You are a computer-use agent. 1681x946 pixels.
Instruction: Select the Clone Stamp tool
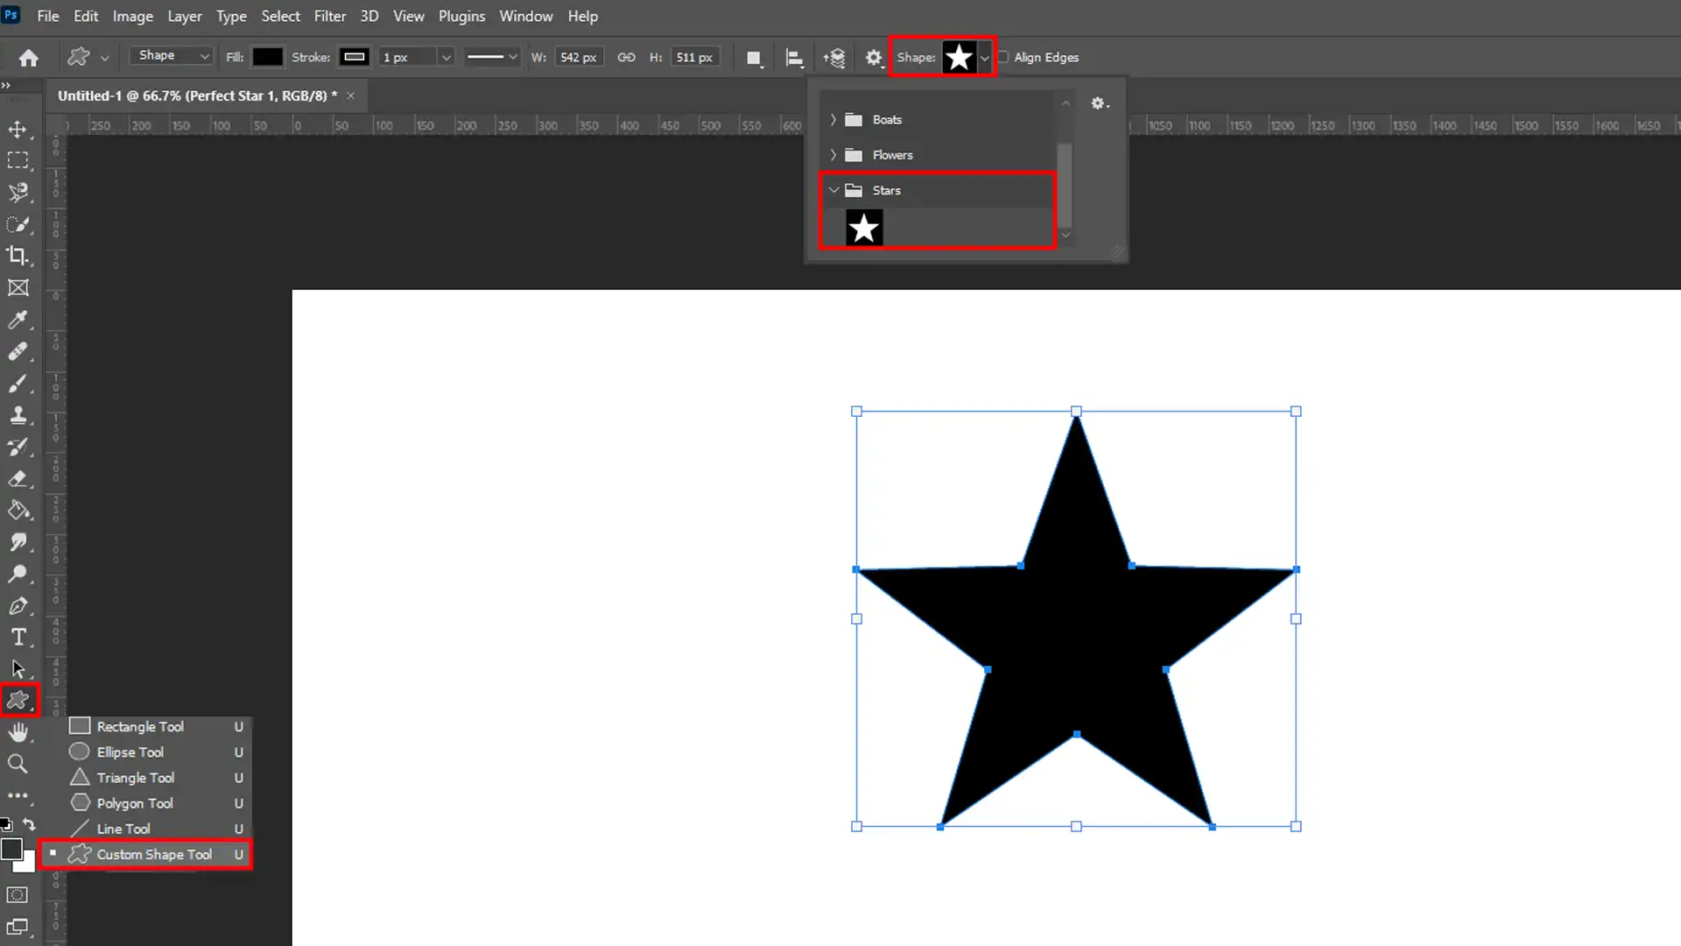pos(18,415)
